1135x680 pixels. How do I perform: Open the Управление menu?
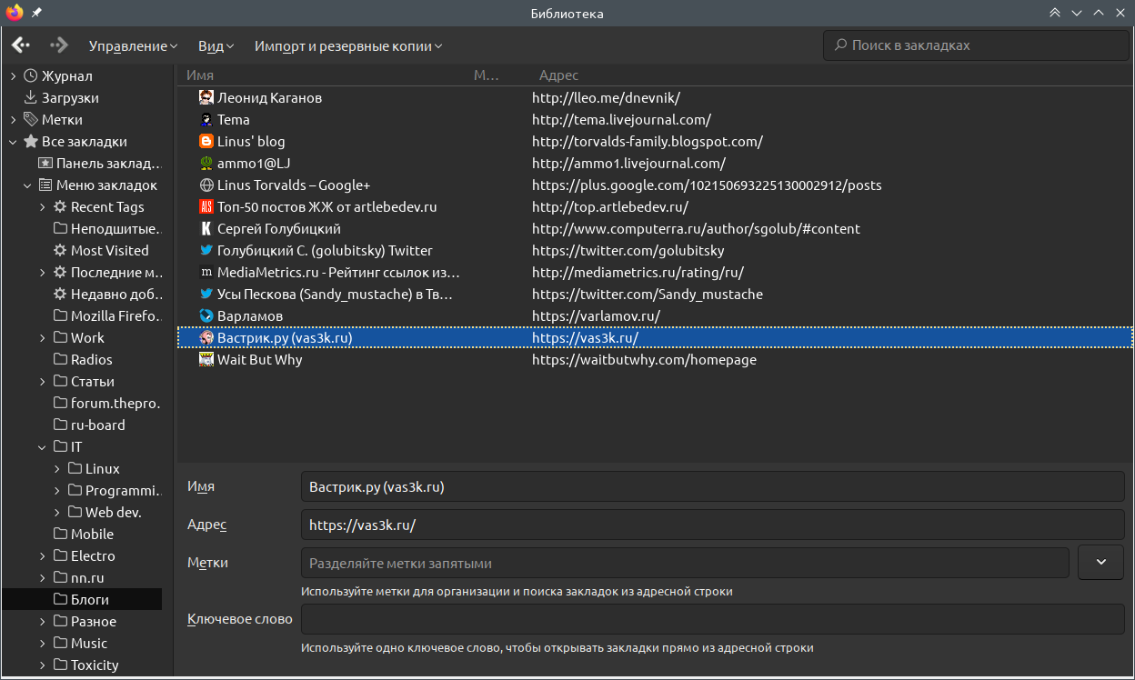tap(133, 45)
